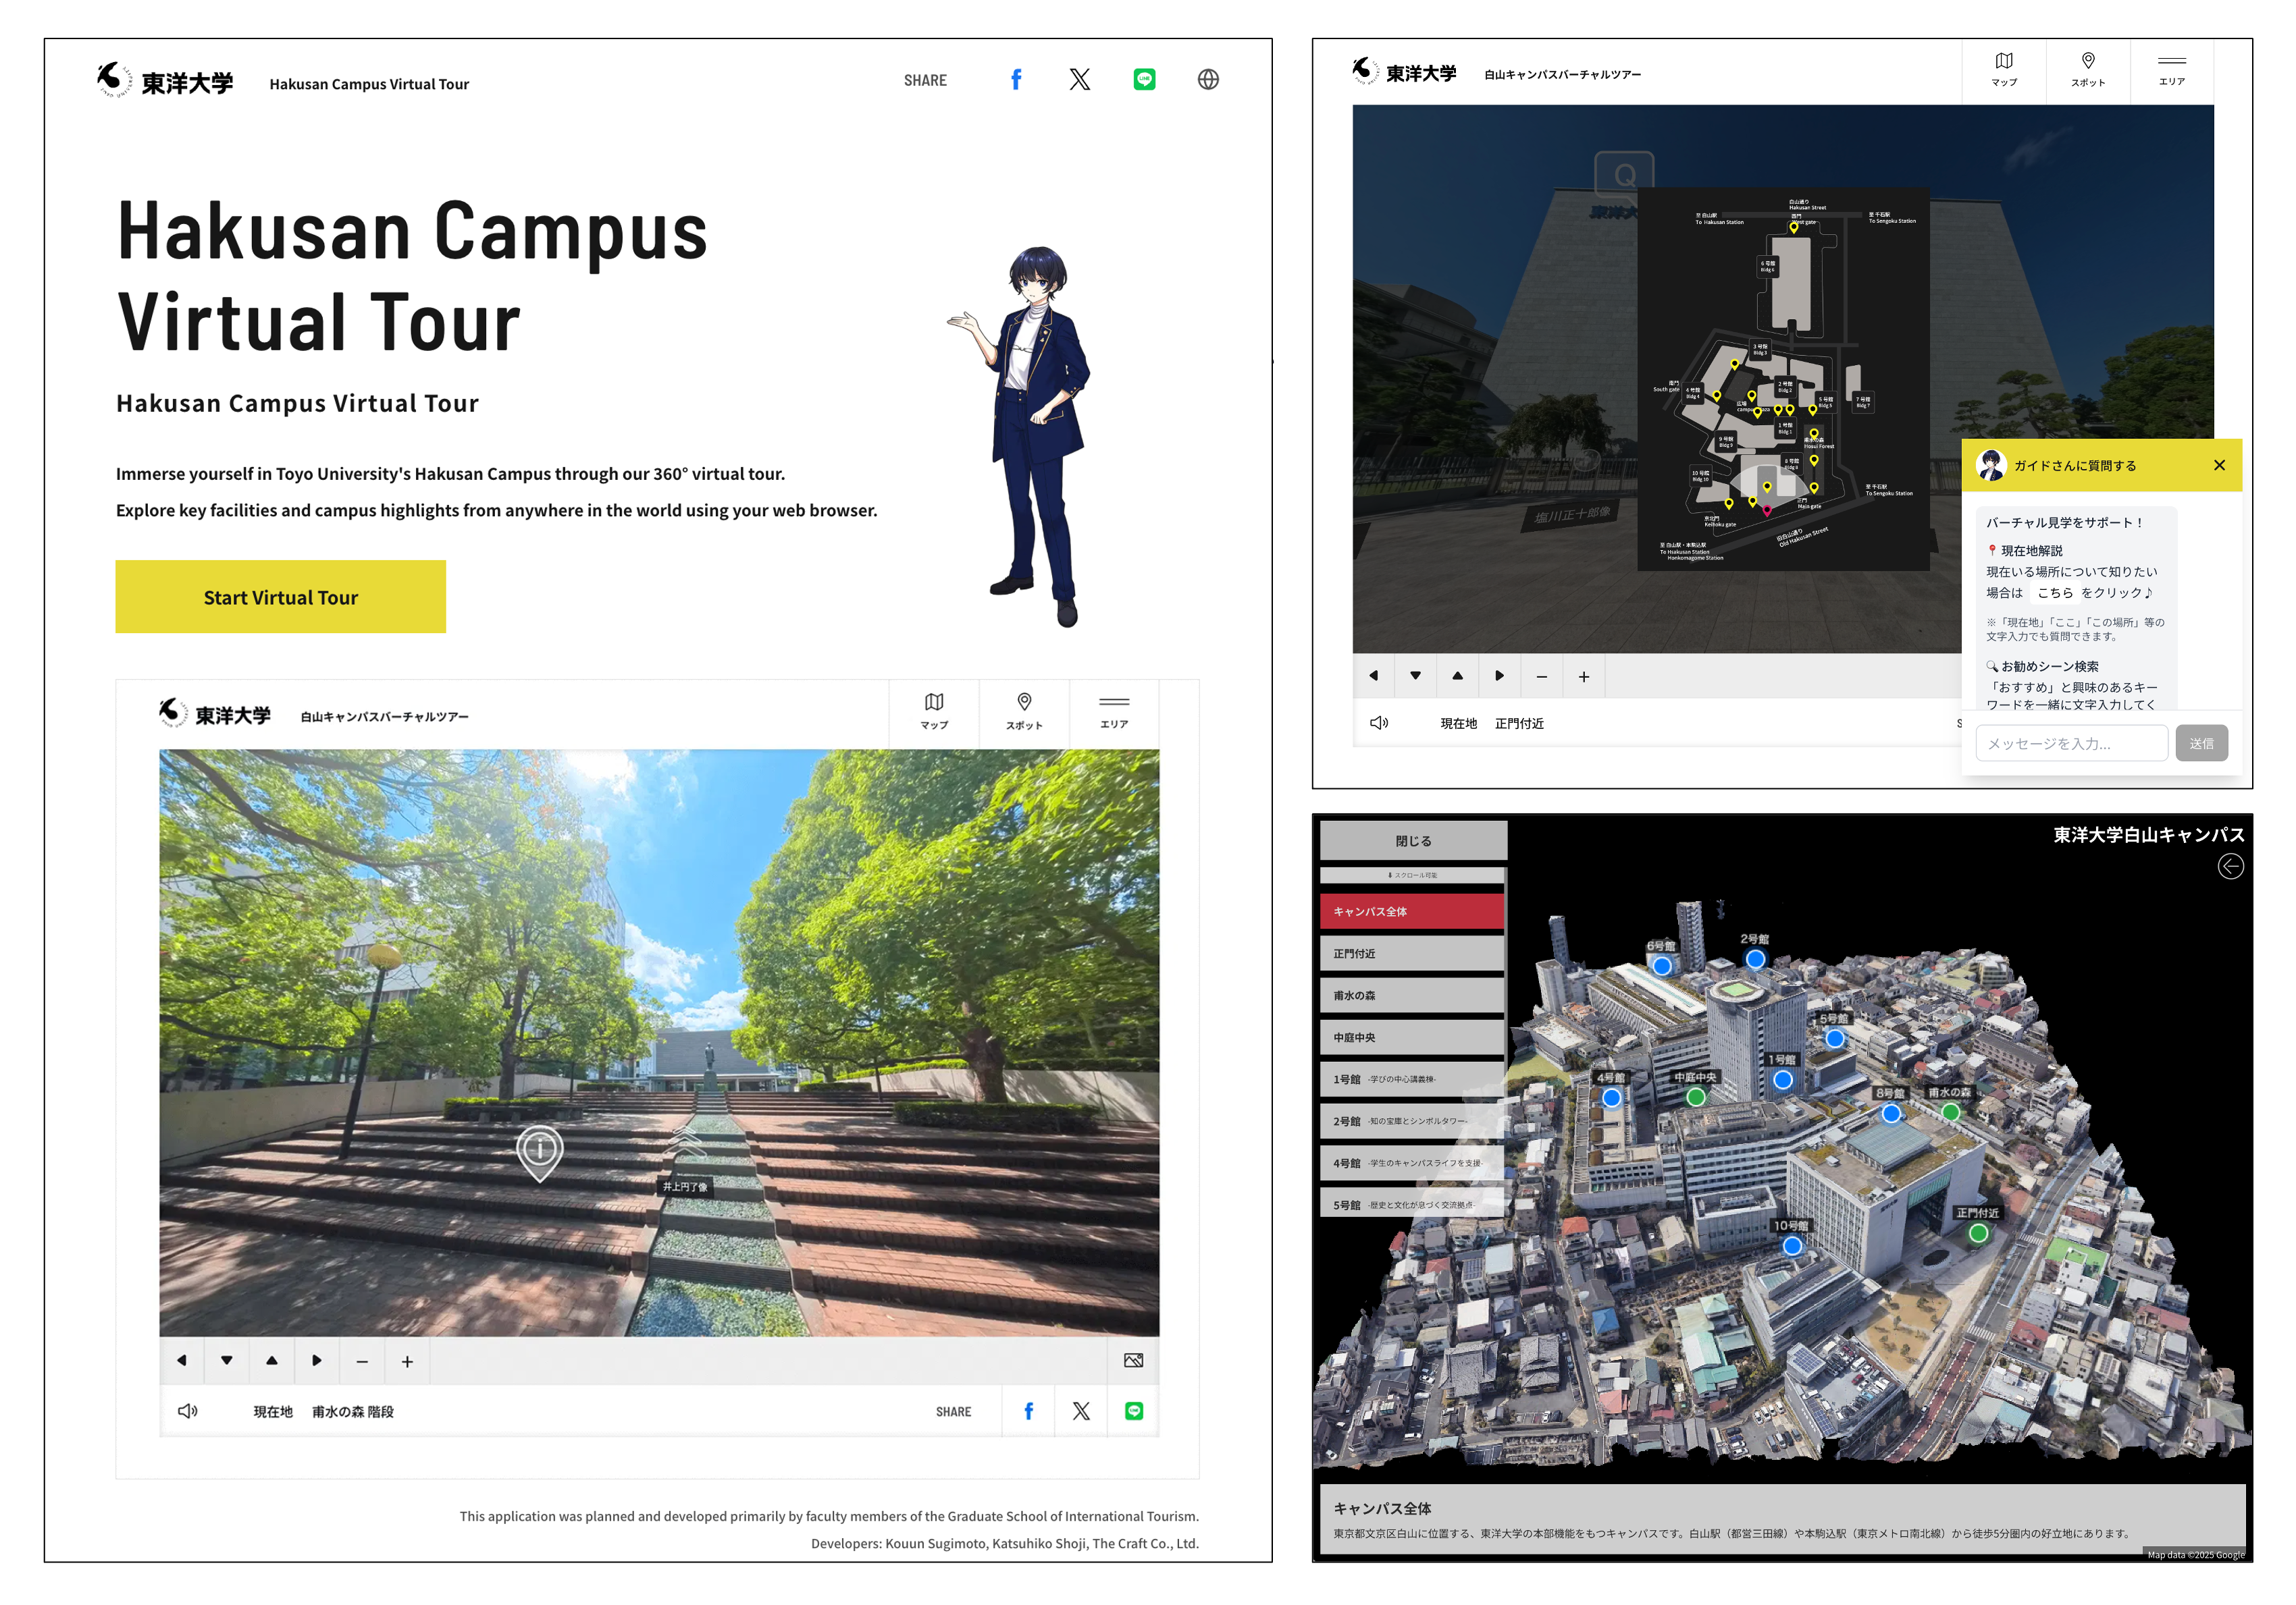
Task: Click the info pin hotspot in the panorama
Action: pos(540,1150)
